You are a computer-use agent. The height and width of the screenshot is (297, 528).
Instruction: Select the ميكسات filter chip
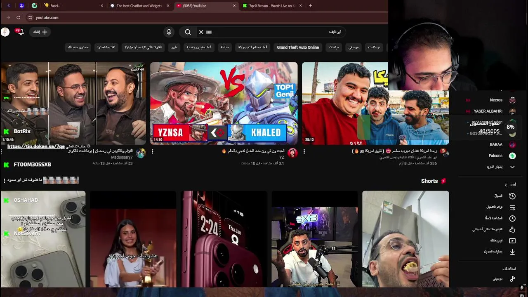(x=334, y=47)
